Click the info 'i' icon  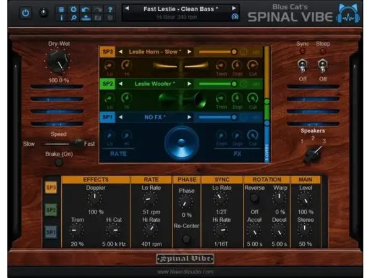[61, 17]
